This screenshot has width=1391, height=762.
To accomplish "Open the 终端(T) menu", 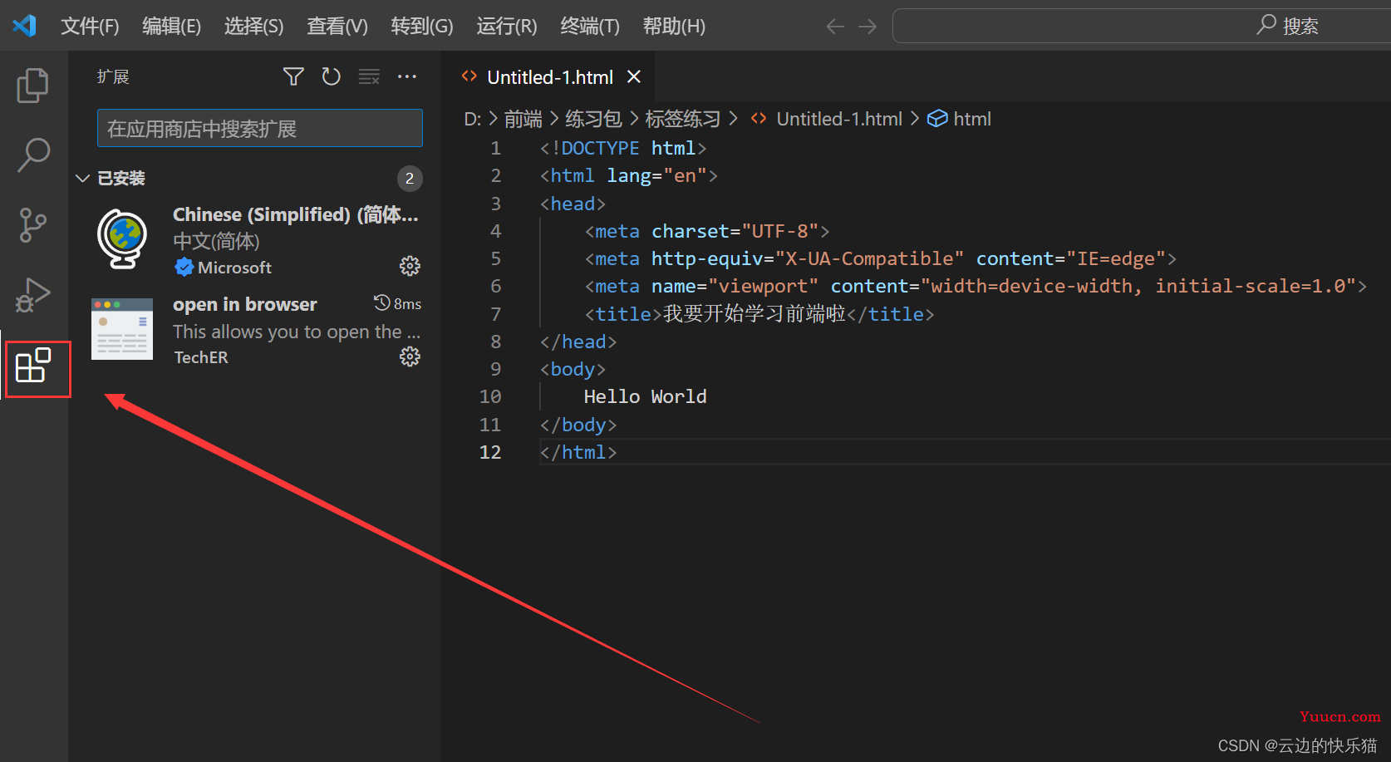I will point(590,27).
